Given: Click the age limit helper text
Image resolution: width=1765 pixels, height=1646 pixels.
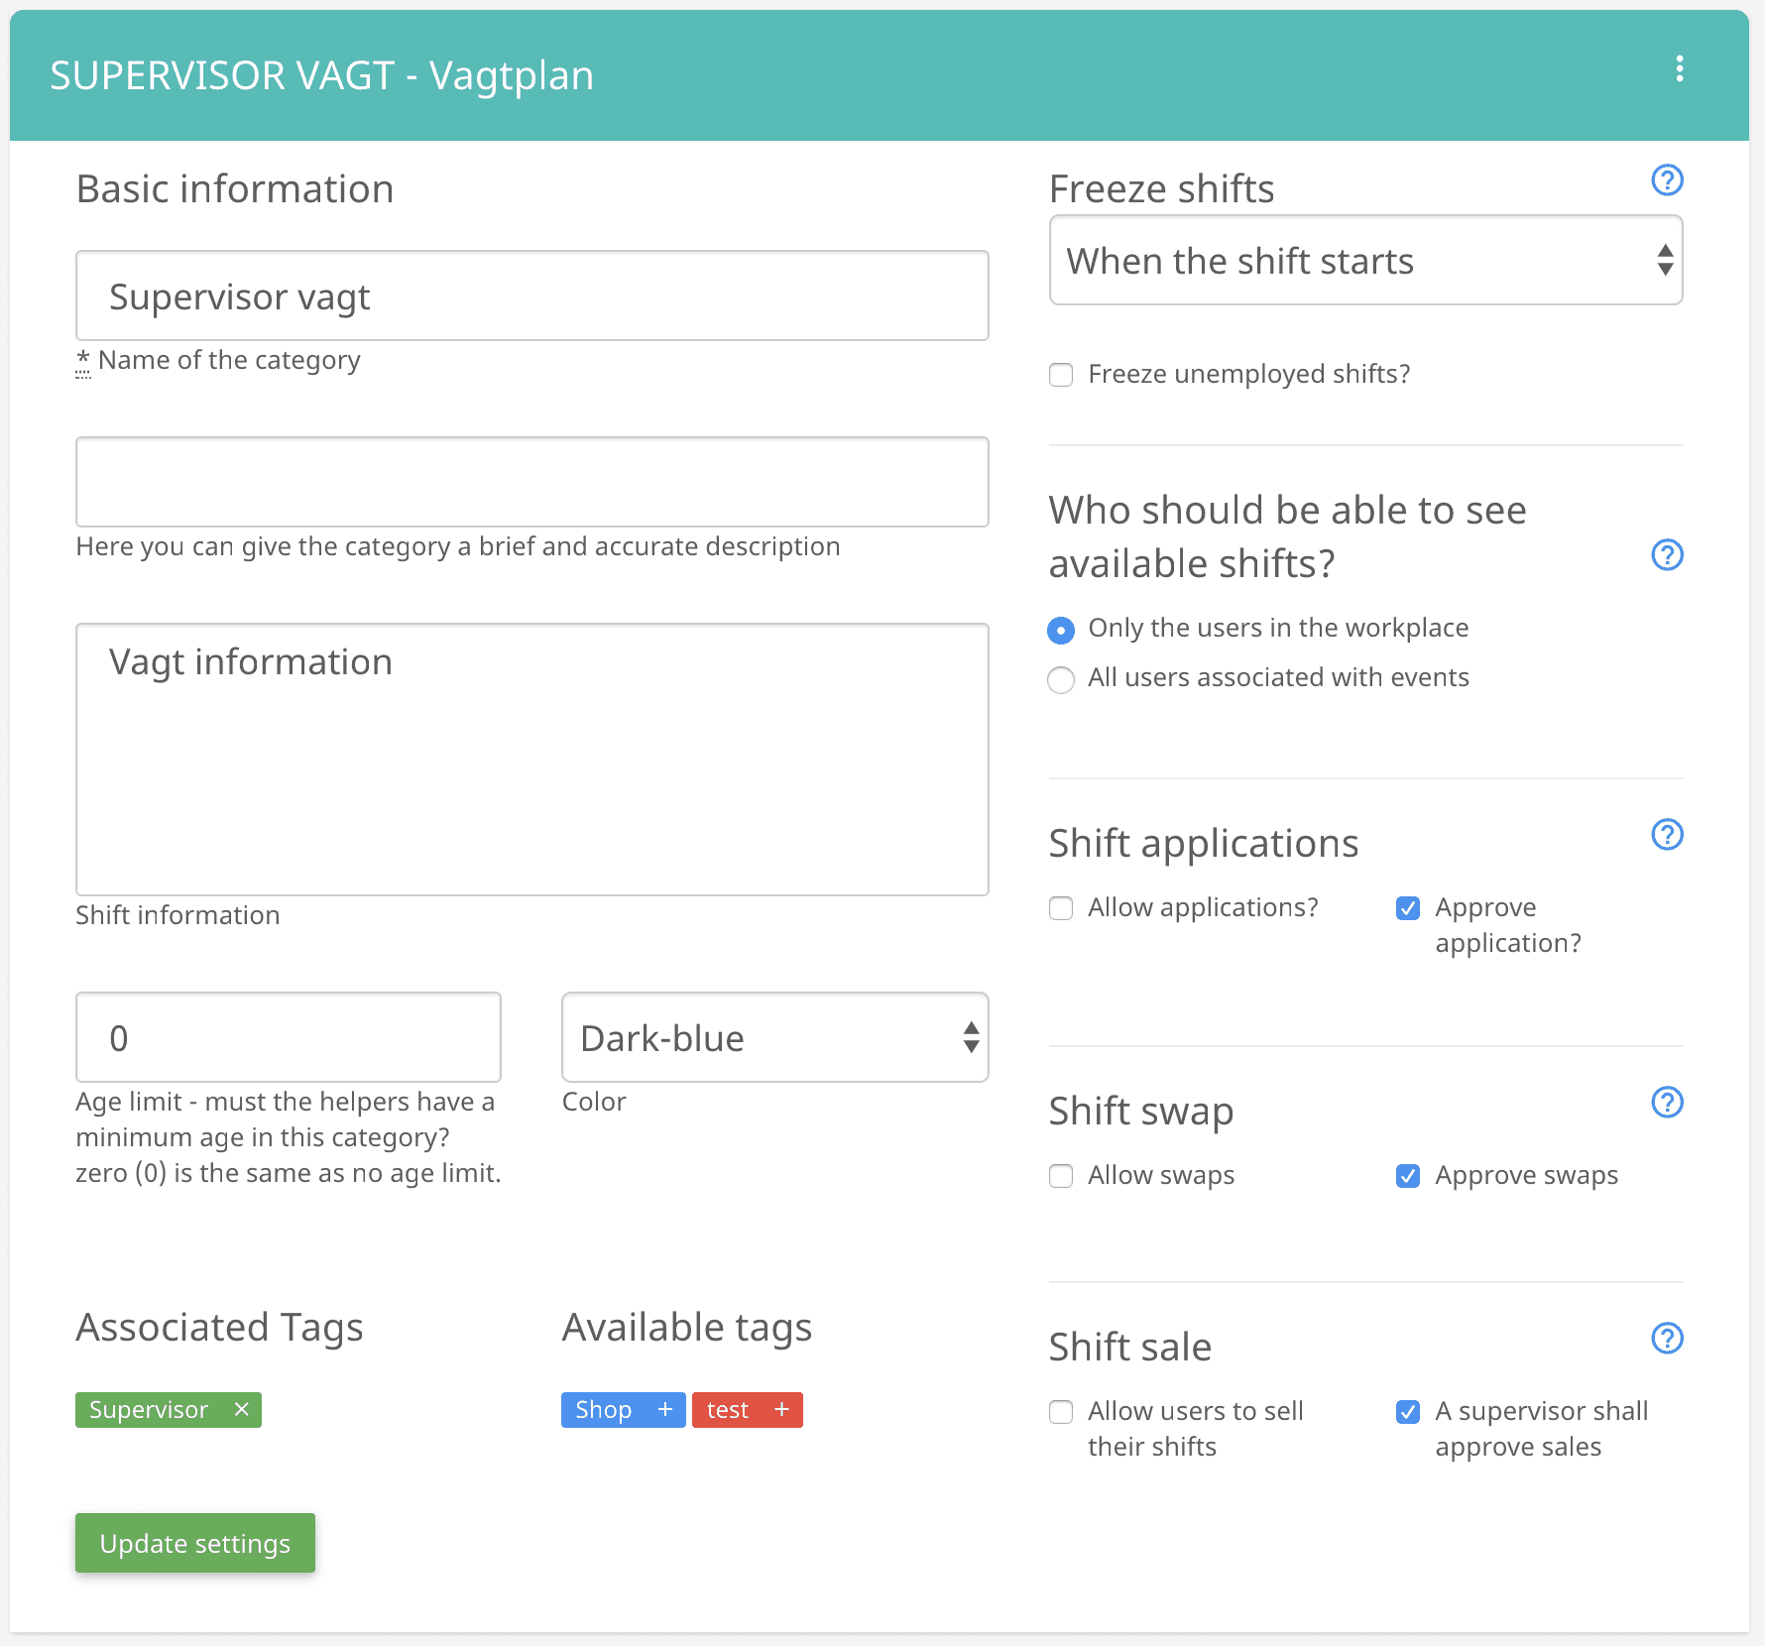Looking at the screenshot, I should pyautogui.click(x=289, y=1137).
